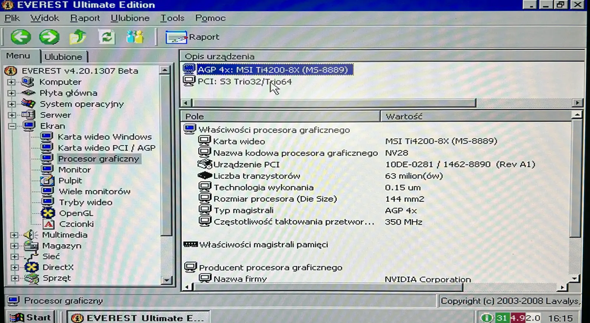Expand the Płyta główna tree node
590x323 pixels.
coord(11,93)
